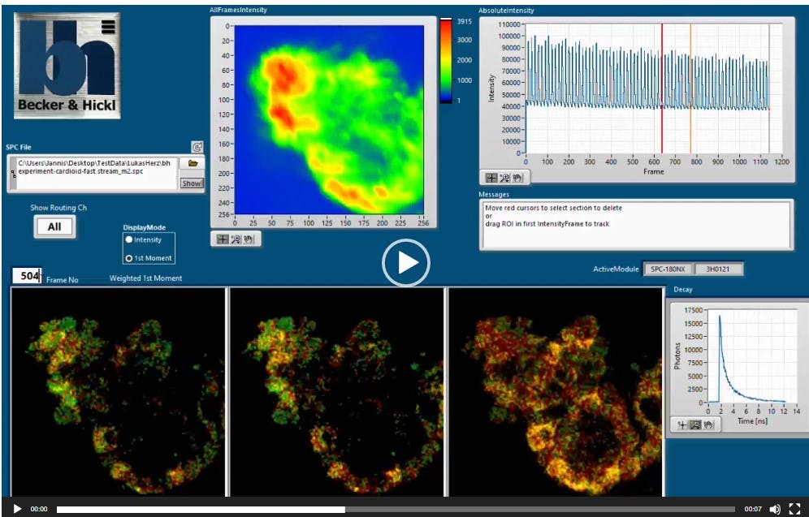Select zoom tool under AbsoluteIntensity graph
Screen dimensions: 809x517
pyautogui.click(x=504, y=177)
